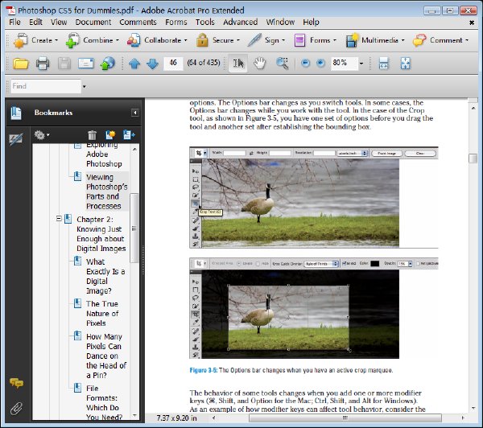Fit one full page icon

coord(406,64)
